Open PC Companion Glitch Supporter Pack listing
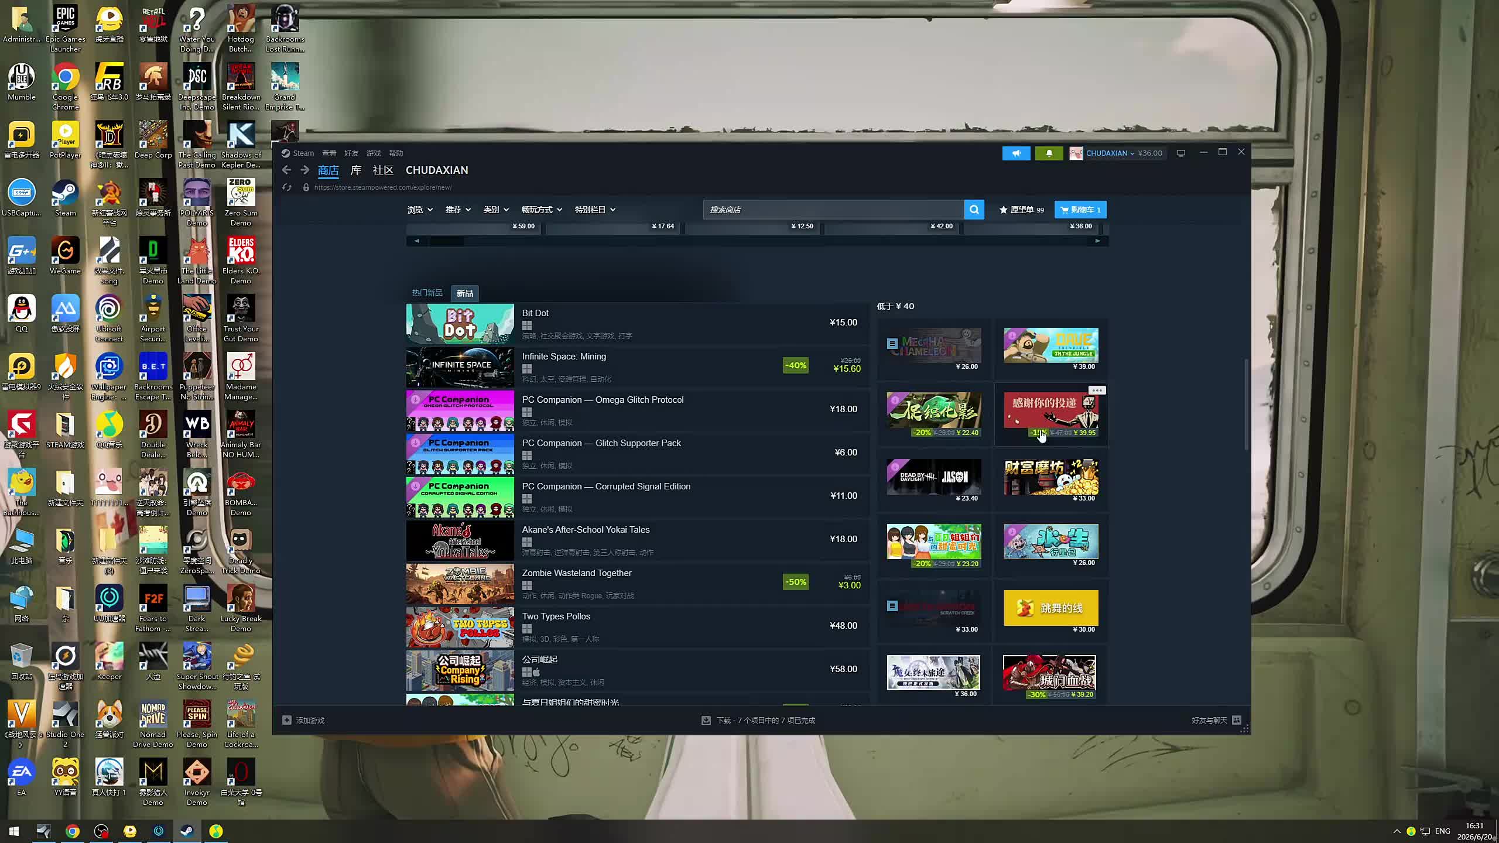This screenshot has height=843, width=1499. [x=637, y=454]
